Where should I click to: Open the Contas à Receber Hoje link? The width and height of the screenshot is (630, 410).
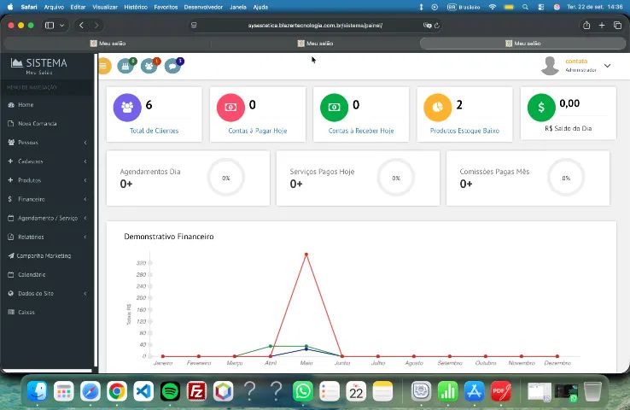[x=361, y=131]
